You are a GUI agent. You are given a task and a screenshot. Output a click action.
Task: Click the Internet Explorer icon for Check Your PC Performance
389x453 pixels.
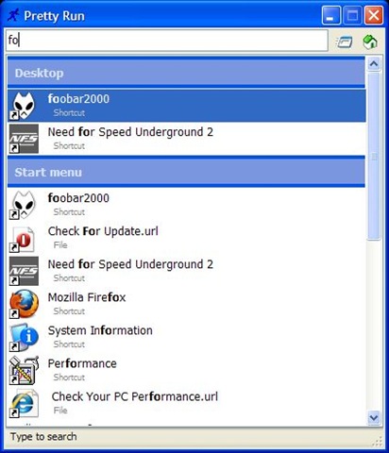tap(24, 403)
